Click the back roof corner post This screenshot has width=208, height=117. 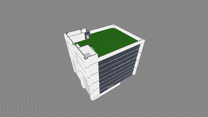point(114,25)
